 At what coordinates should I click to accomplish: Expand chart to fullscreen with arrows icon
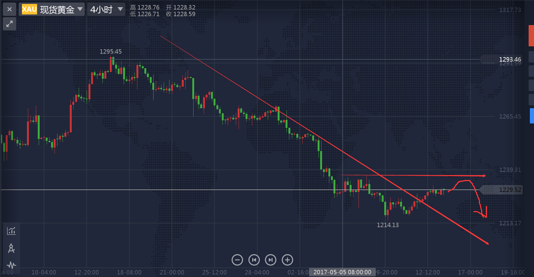[10, 23]
